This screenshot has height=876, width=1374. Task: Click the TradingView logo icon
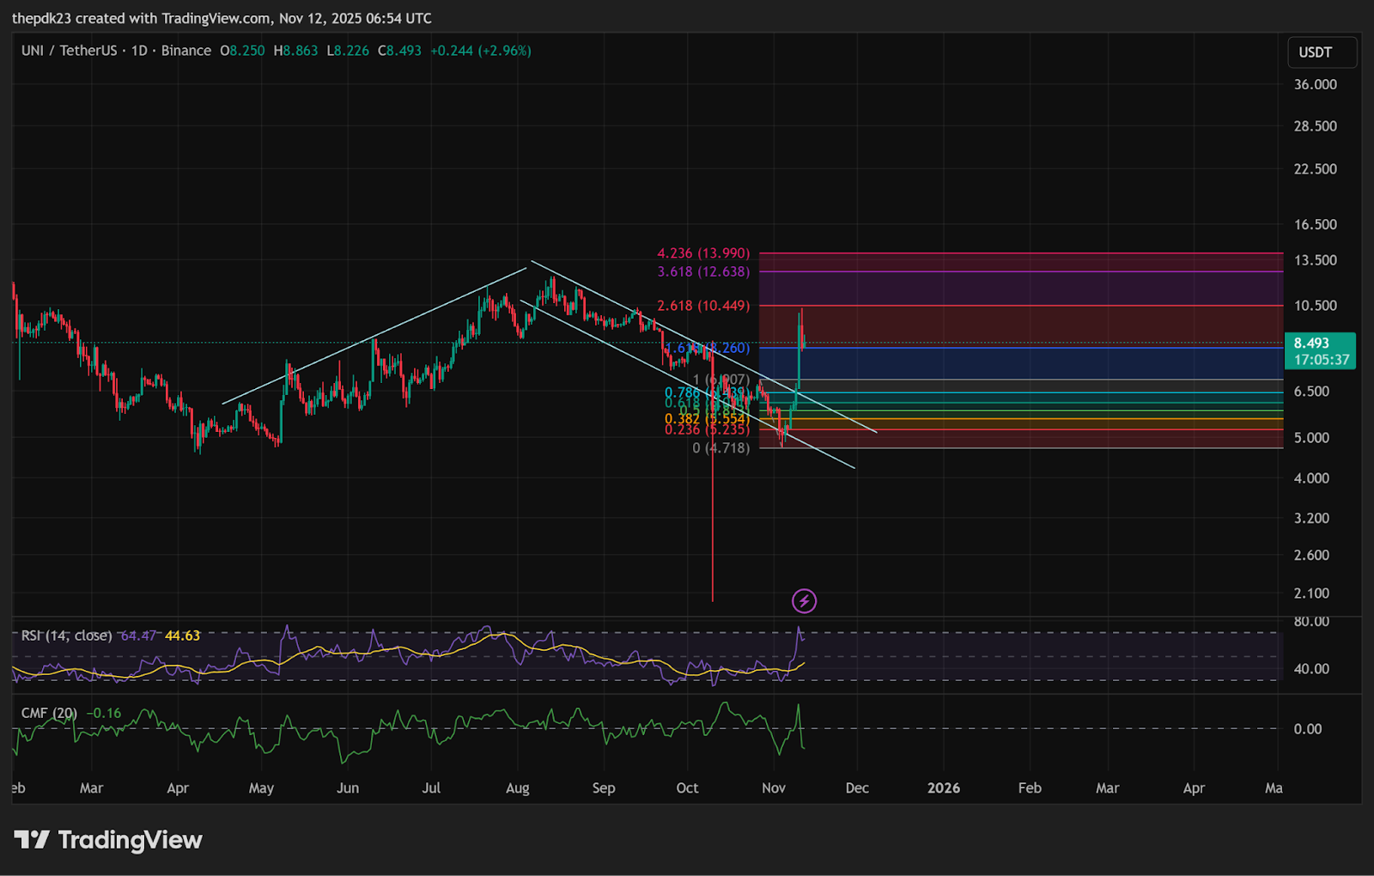pos(32,839)
